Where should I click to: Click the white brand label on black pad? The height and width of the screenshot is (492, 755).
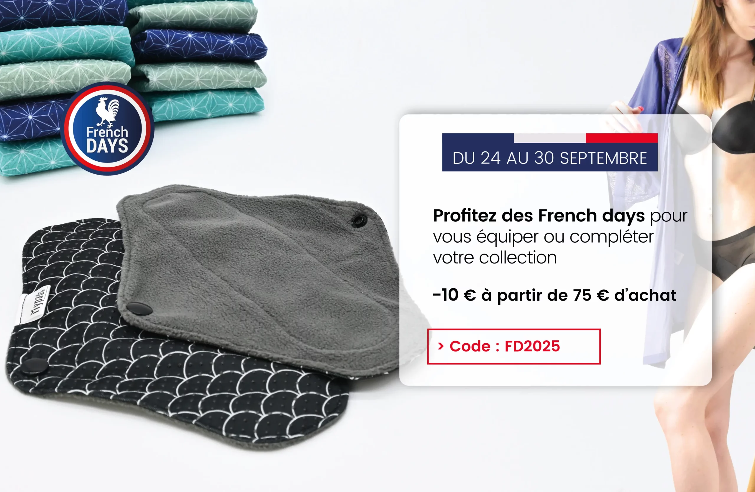click(35, 304)
